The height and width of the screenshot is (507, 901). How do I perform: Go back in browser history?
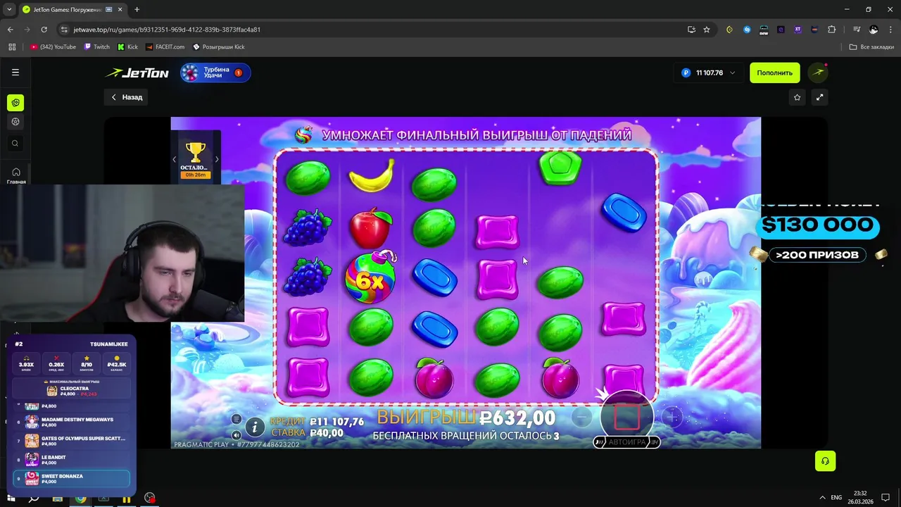click(10, 30)
